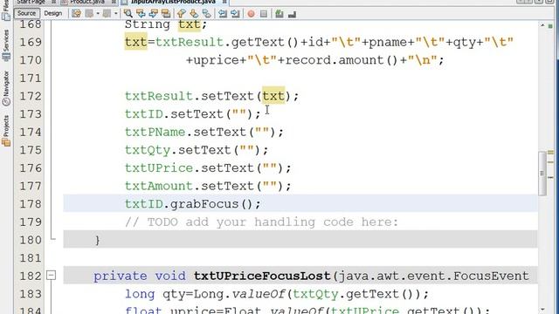Close the InputArrayListProduct.java tab
The height and width of the screenshot is (314, 559).
224,2
